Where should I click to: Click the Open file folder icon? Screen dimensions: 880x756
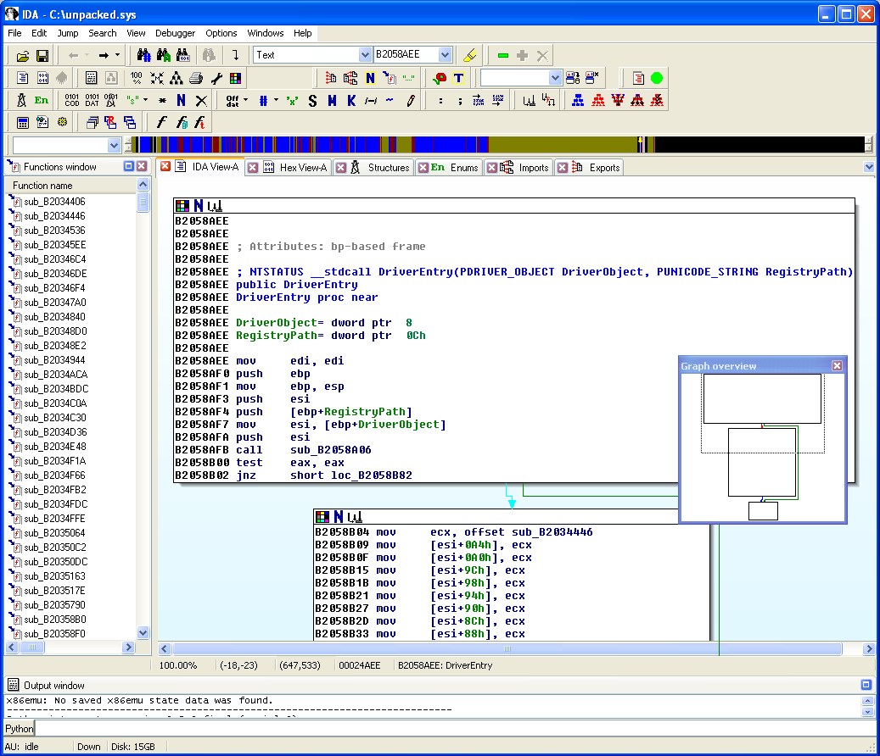pyautogui.click(x=23, y=56)
